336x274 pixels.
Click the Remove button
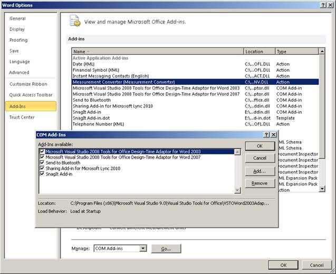point(260,183)
